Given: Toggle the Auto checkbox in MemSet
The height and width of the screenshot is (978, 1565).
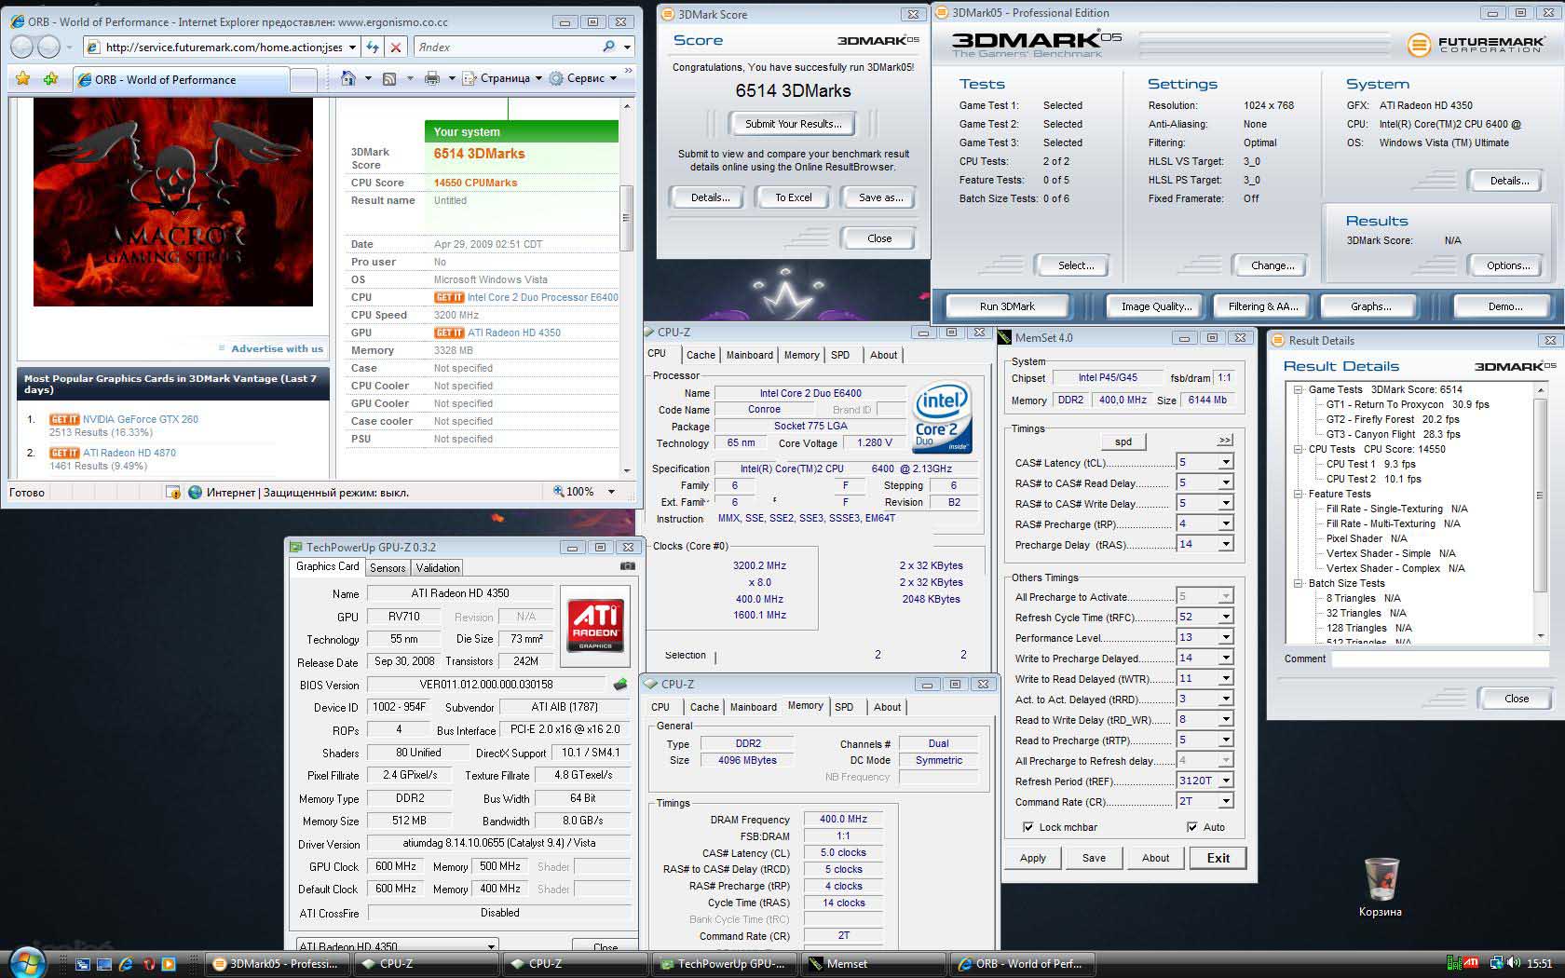Looking at the screenshot, I should pyautogui.click(x=1191, y=827).
